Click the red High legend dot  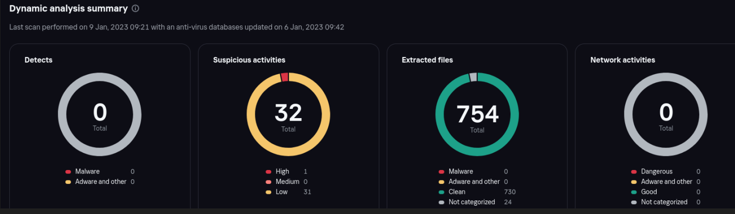tap(269, 172)
